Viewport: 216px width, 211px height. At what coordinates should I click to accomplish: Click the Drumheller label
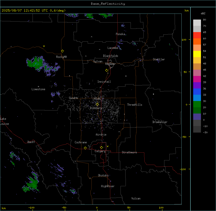(160, 122)
